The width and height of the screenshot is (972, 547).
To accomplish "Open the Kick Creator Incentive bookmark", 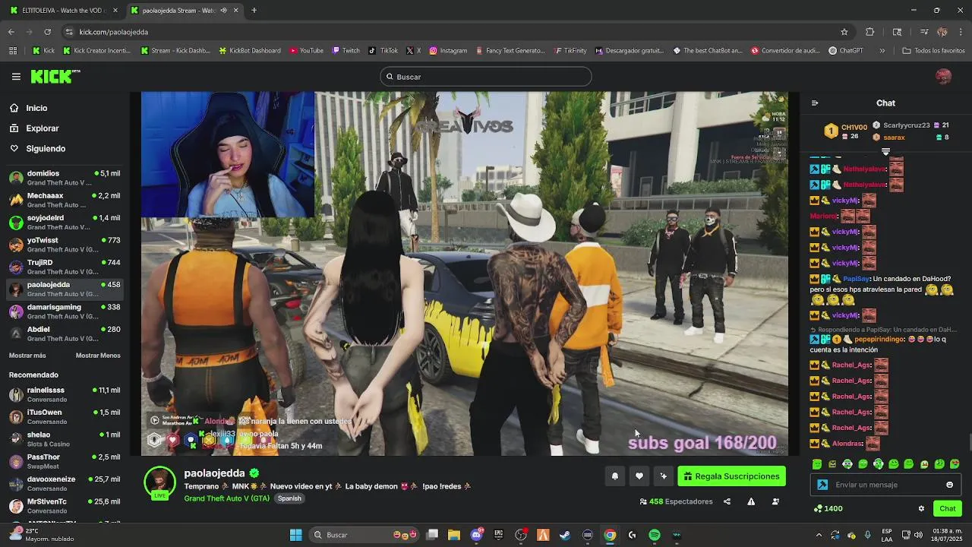I will (96, 51).
